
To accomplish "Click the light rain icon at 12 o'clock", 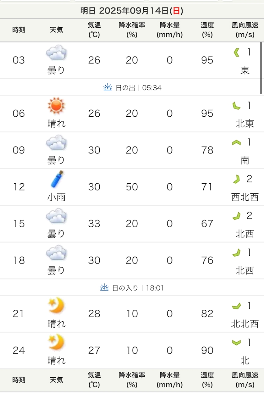I will pyautogui.click(x=57, y=179).
